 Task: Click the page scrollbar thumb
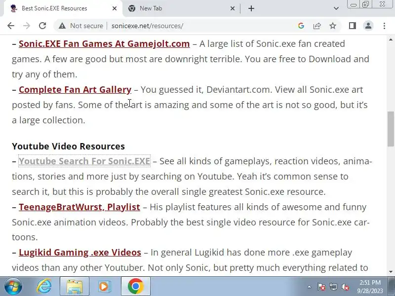pos(391,129)
